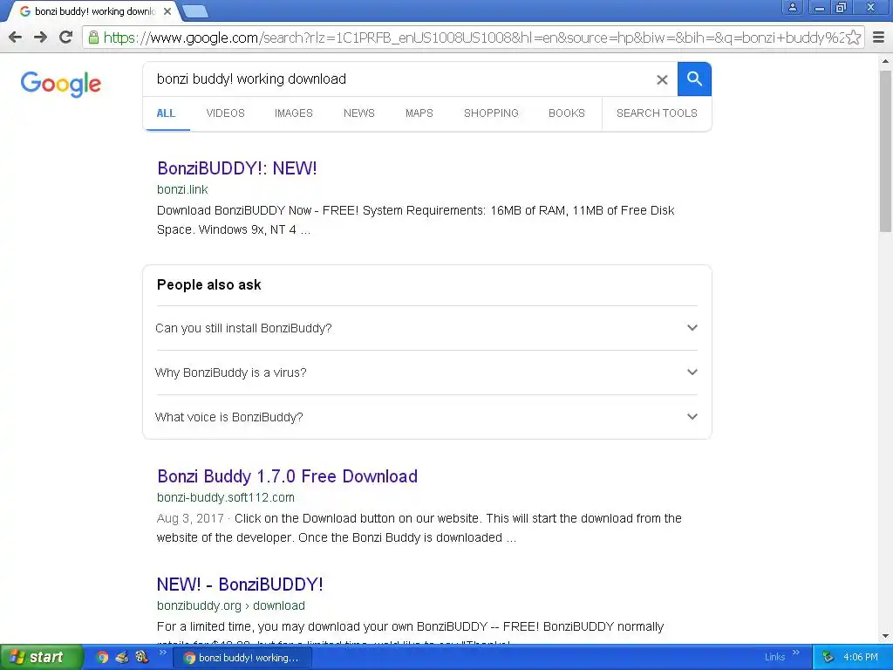
Task: Go forward with the browser forward arrow
Action: 40,37
